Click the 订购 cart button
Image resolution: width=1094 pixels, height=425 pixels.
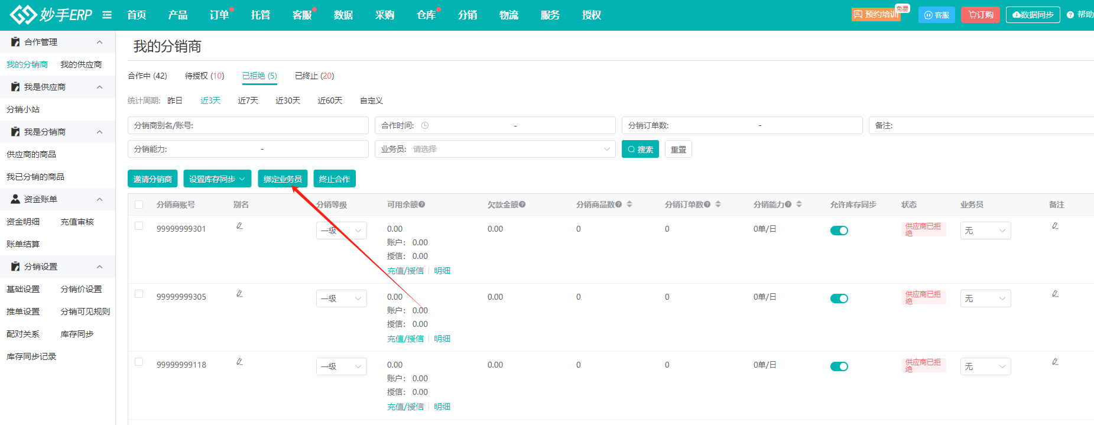[981, 15]
